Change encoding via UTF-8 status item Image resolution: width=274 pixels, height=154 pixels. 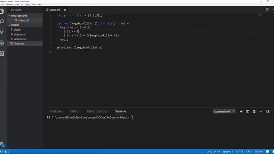tap(240, 151)
